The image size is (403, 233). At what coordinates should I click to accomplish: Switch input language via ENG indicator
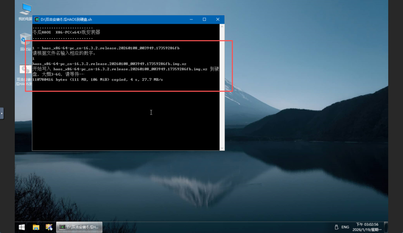pyautogui.click(x=345, y=227)
